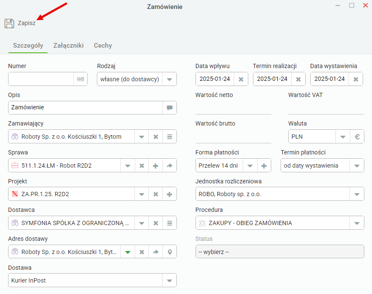Click the procedure workflow icon in Procedura
372x294 pixels.
point(202,223)
